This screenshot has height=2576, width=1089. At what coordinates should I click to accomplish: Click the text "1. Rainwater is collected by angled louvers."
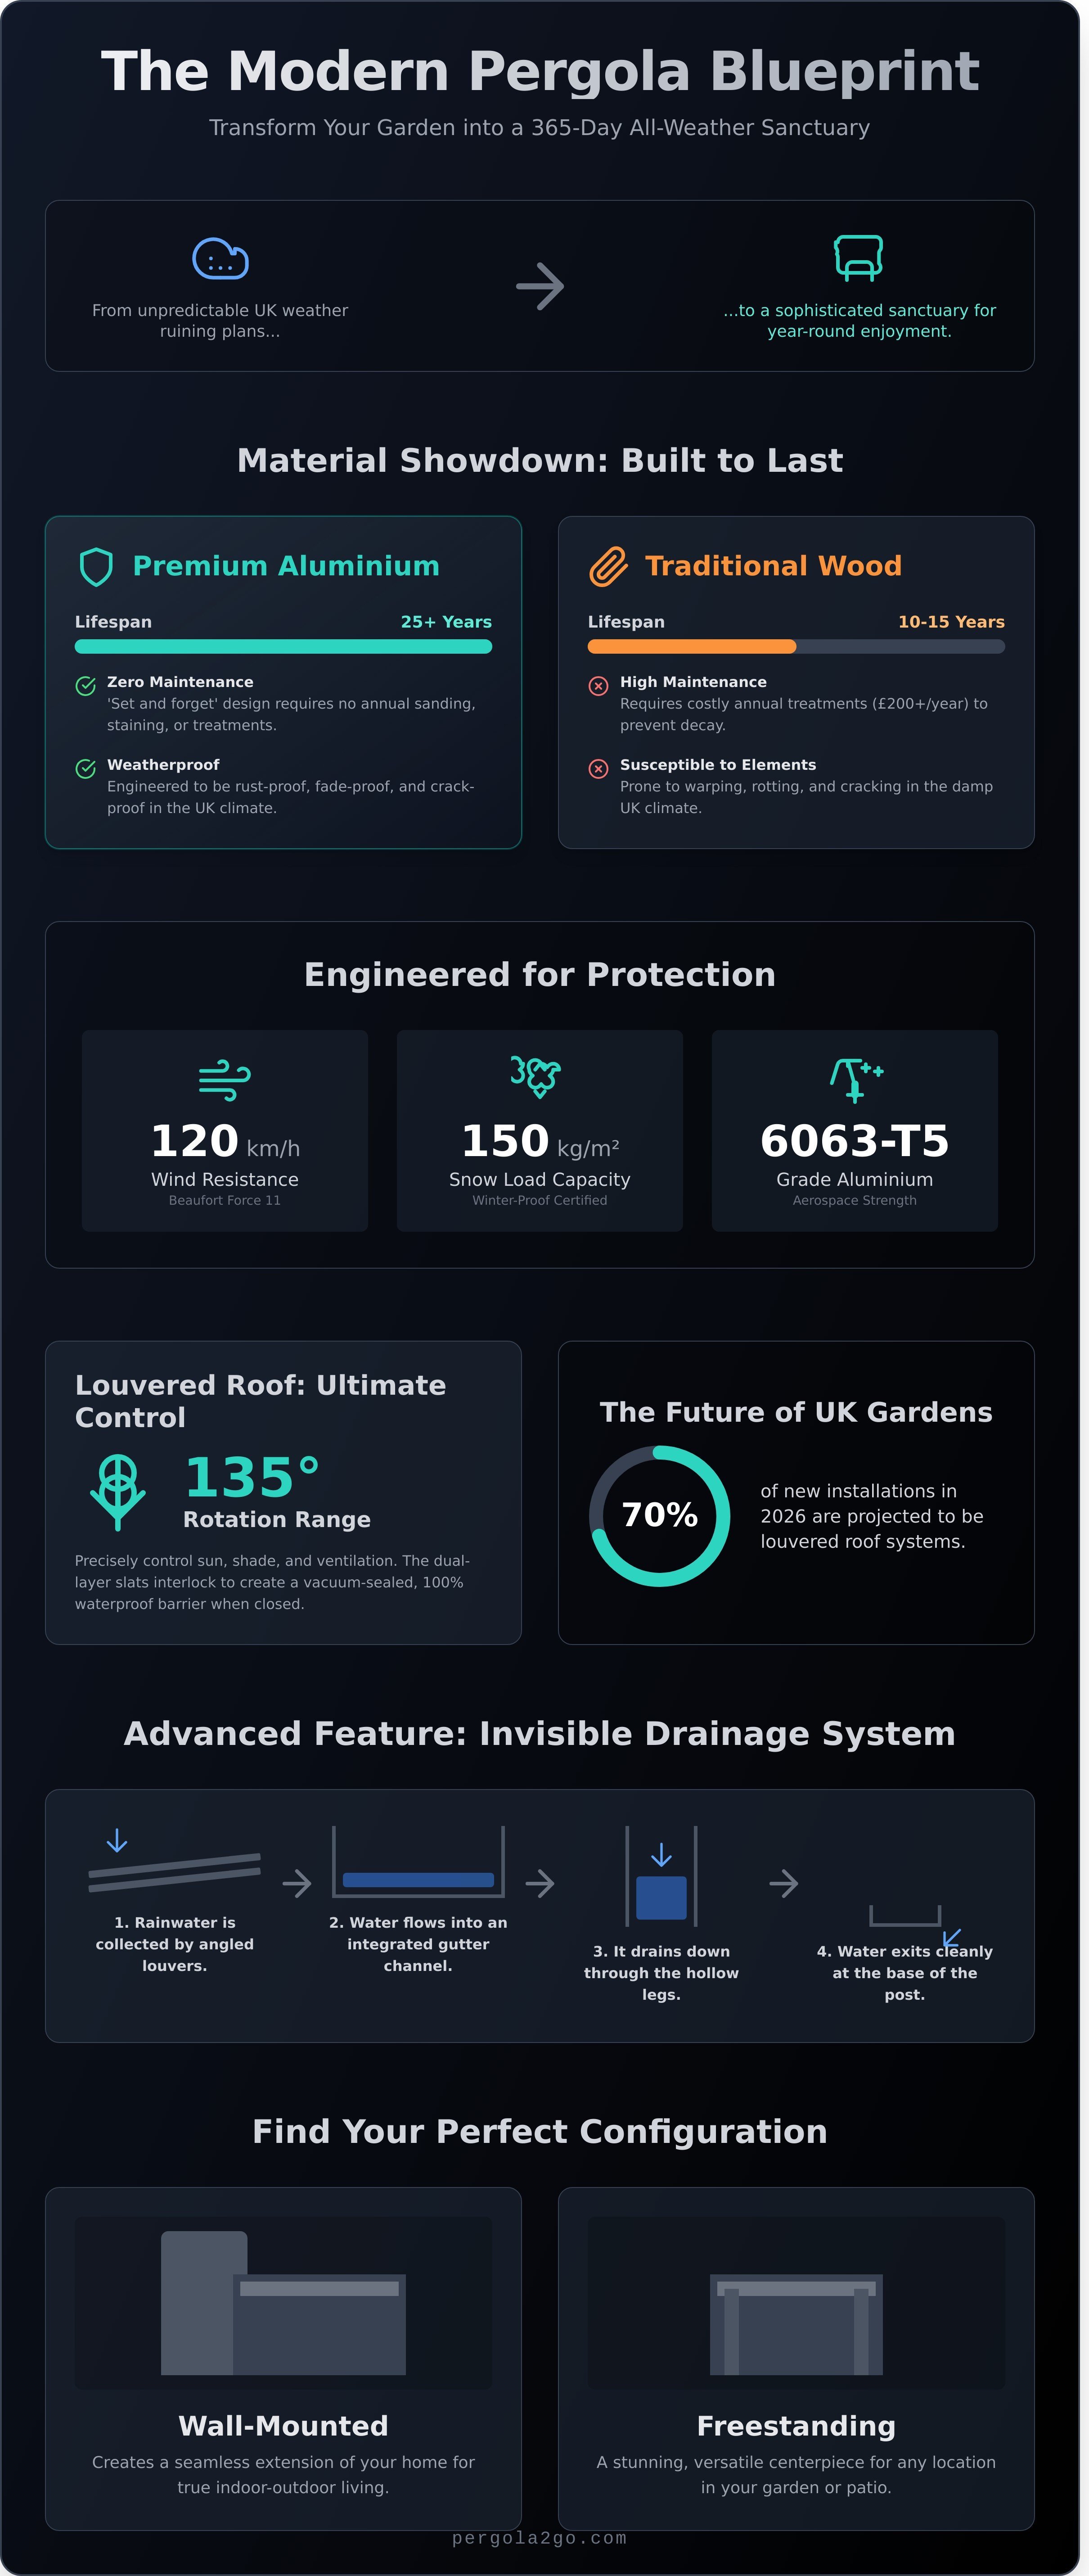(175, 1944)
